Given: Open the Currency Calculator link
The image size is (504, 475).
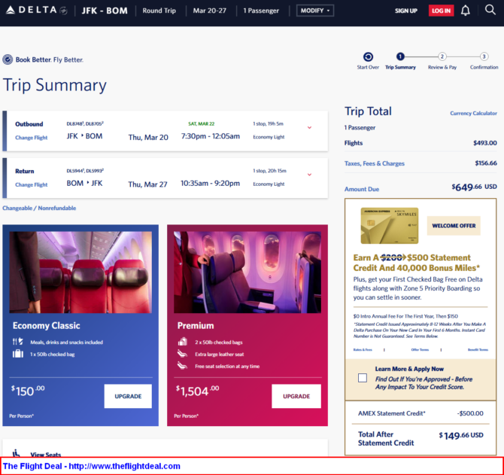Looking at the screenshot, I should pos(473,113).
